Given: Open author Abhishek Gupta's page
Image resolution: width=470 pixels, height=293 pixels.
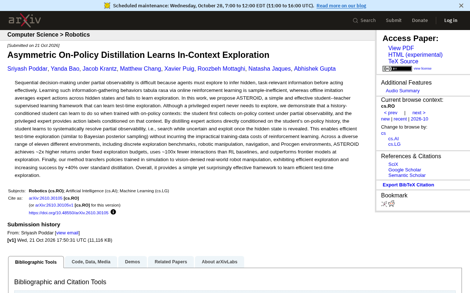Looking at the screenshot, I should point(315,69).
